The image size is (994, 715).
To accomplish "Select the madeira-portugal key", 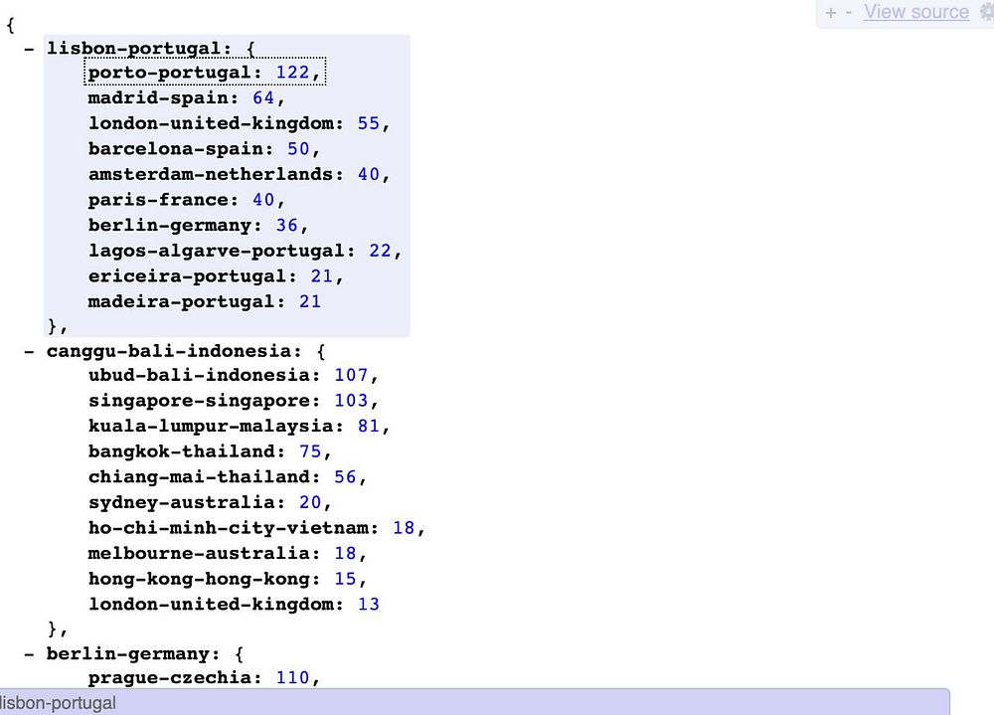I will tap(181, 302).
